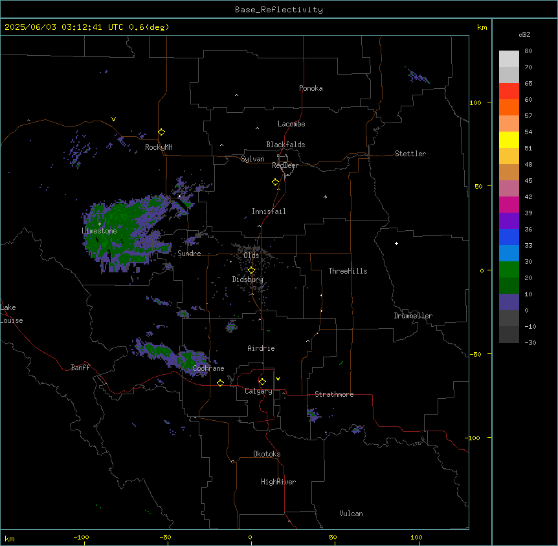
Task: Select the Calgary label
Action: pyautogui.click(x=258, y=391)
